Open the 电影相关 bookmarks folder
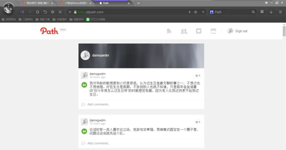This screenshot has width=286, height=150. [77, 19]
